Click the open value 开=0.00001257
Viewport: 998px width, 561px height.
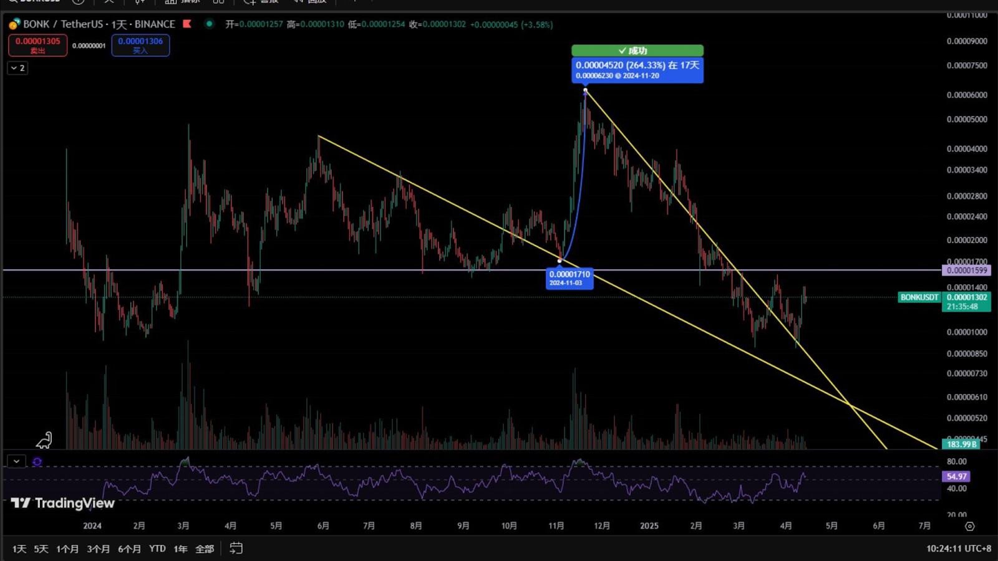coord(254,24)
